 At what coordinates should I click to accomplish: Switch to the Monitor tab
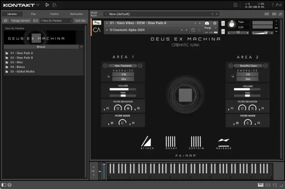[x=55, y=14]
